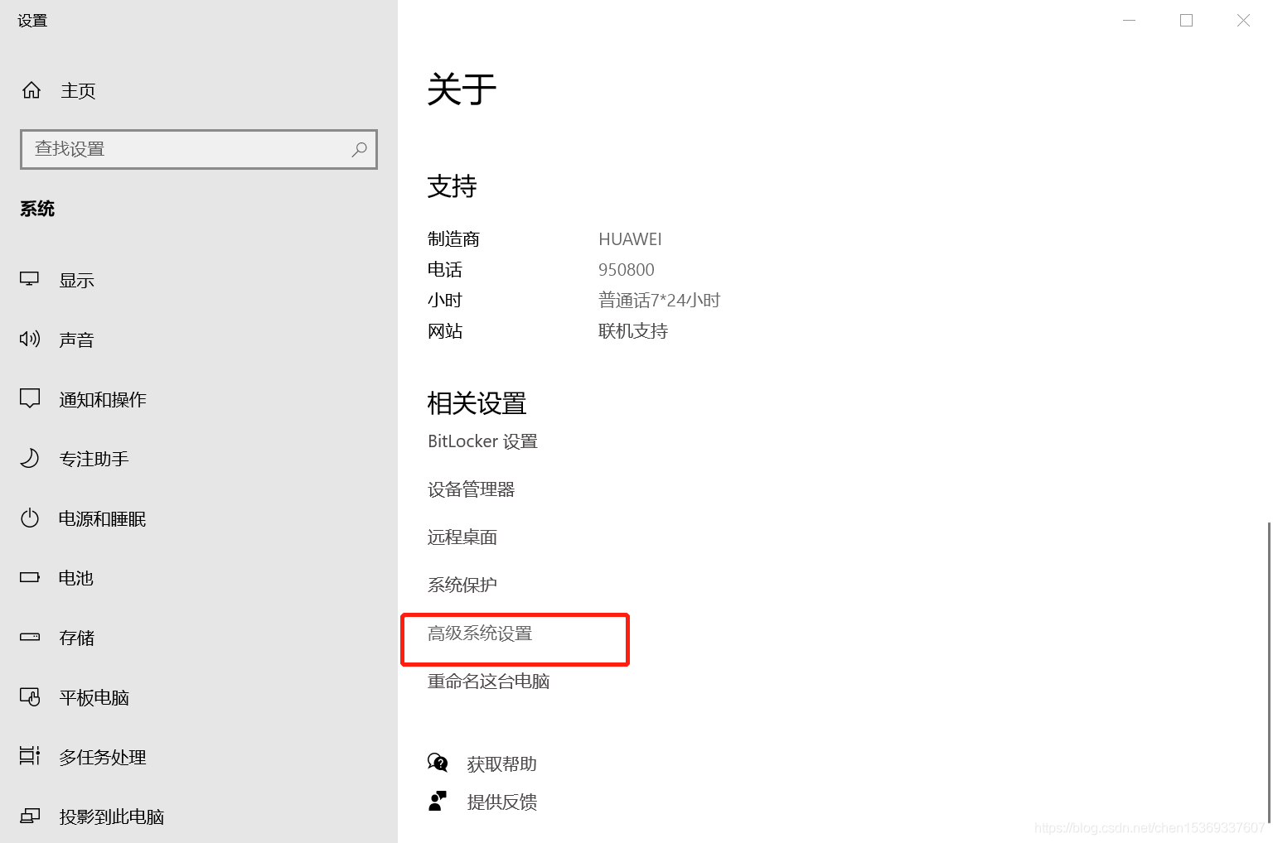Select the 专注助手 (Focus assist) icon
The width and height of the screenshot is (1273, 843).
coord(29,458)
